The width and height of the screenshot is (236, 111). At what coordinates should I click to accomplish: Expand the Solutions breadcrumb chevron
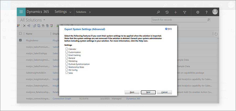tap(90, 12)
